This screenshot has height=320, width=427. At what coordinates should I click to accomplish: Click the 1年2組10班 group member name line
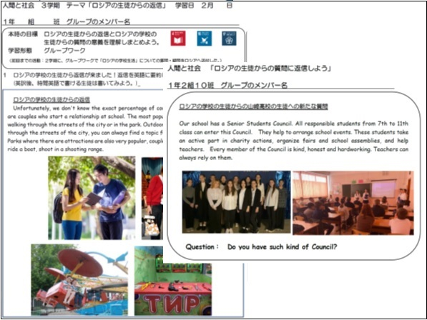pyautogui.click(x=227, y=86)
